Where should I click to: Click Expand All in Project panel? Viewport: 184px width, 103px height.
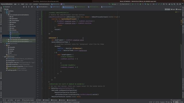pos(26,7)
